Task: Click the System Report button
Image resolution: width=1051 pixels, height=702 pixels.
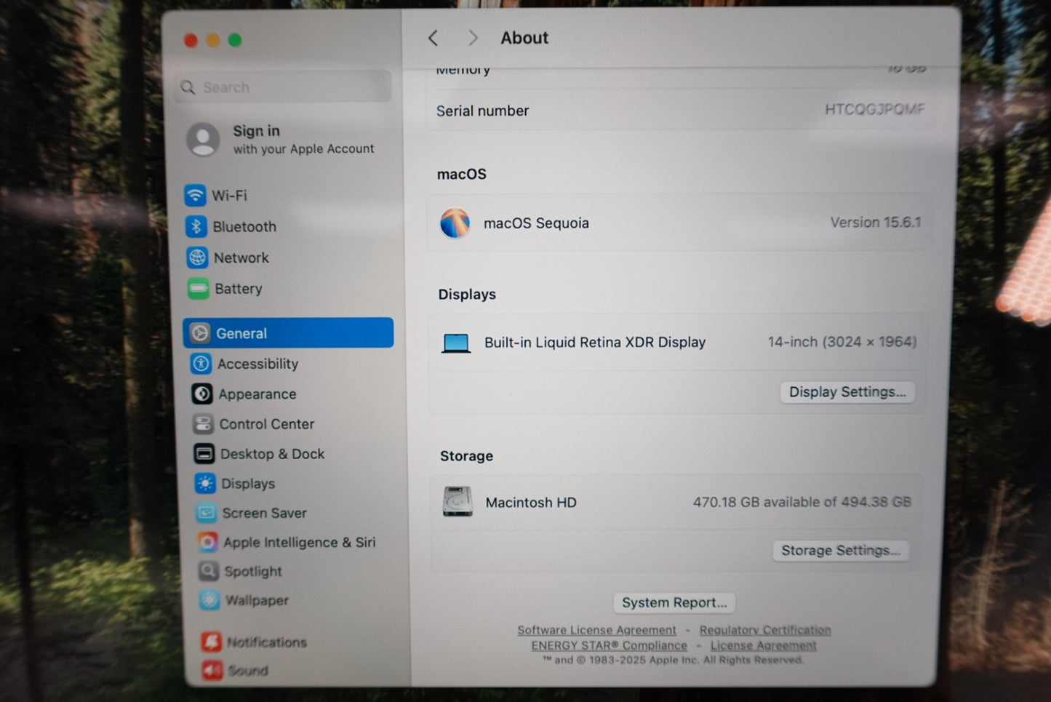Action: coord(674,602)
